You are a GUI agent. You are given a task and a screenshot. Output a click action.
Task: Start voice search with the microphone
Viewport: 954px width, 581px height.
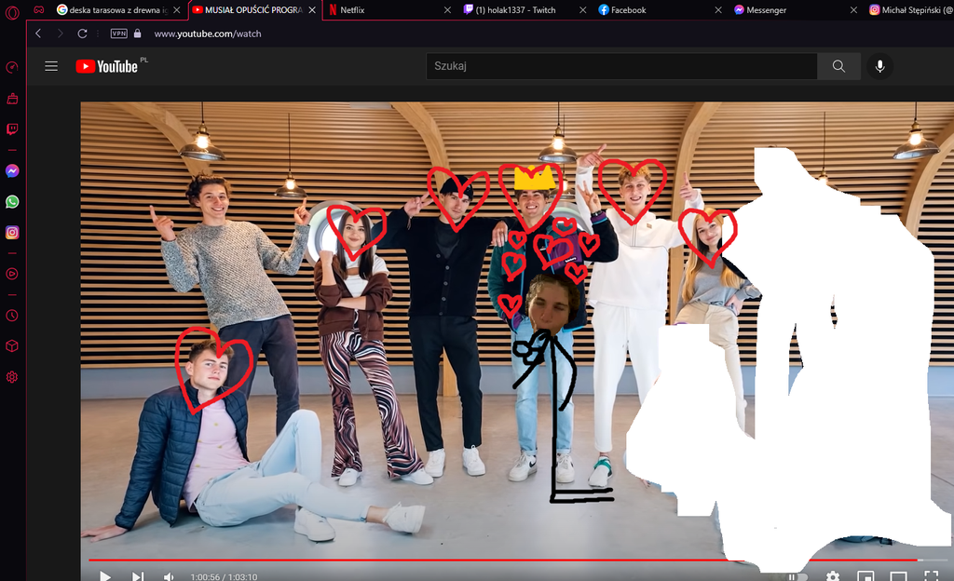(879, 66)
